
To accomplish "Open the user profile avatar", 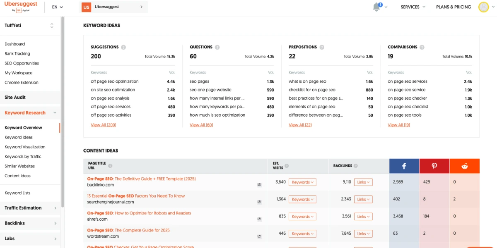I will (x=483, y=7).
